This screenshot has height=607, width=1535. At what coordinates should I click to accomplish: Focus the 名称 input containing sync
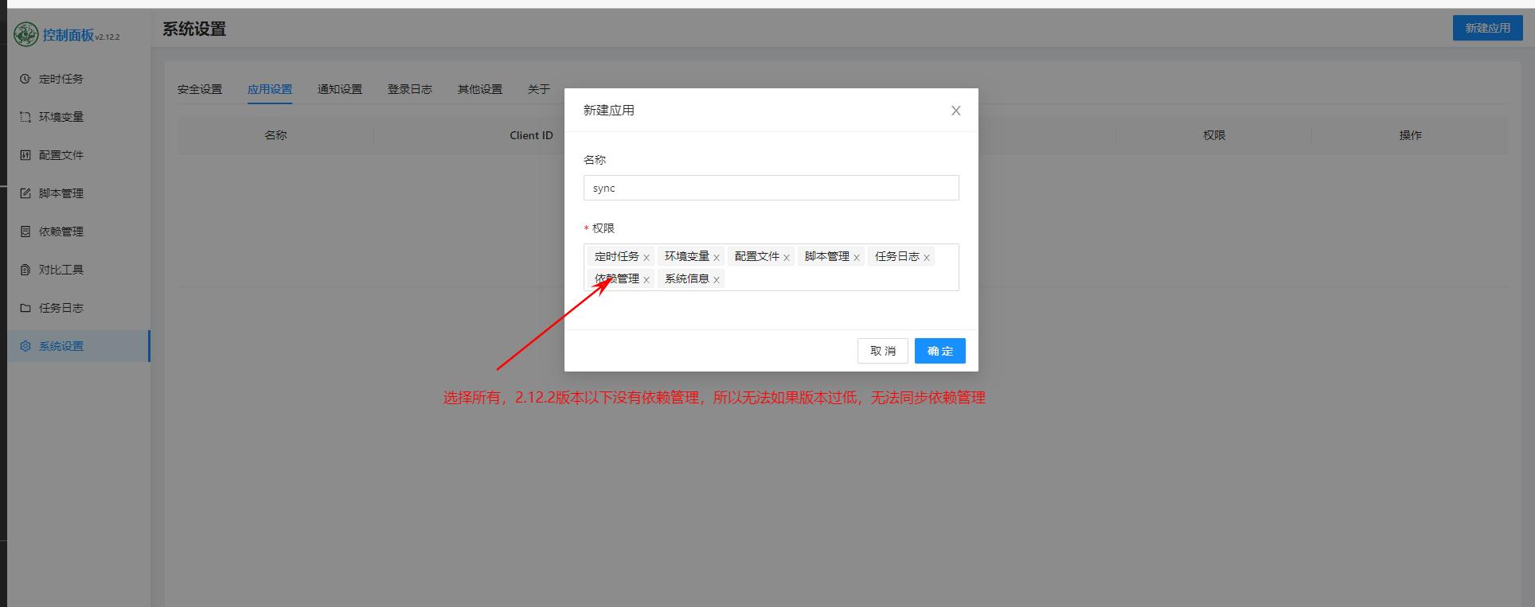coord(771,188)
